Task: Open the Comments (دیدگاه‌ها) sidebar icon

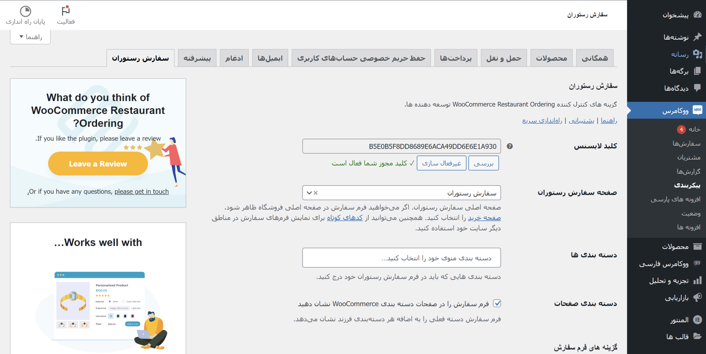Action: pos(697,88)
